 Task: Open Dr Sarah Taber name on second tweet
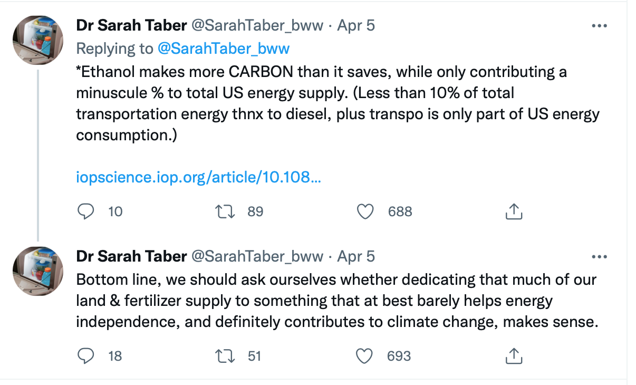click(x=131, y=256)
